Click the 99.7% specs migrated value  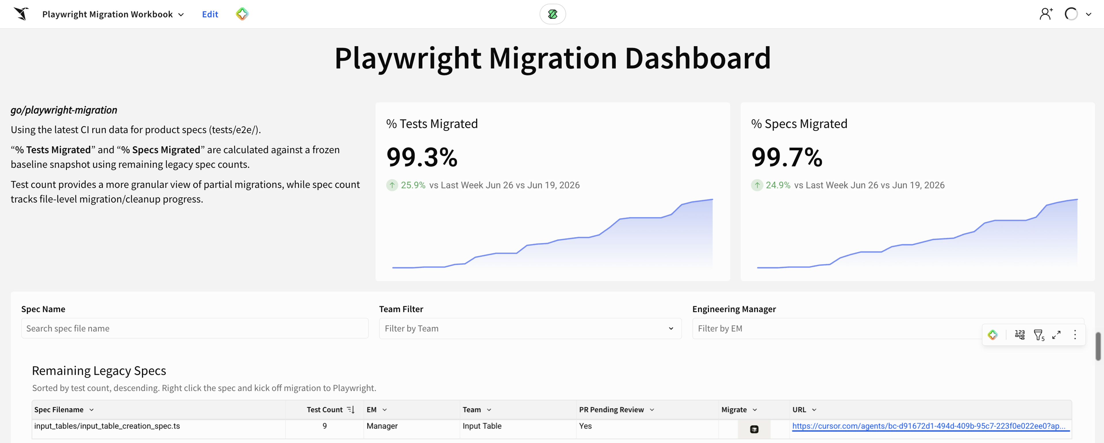(787, 157)
